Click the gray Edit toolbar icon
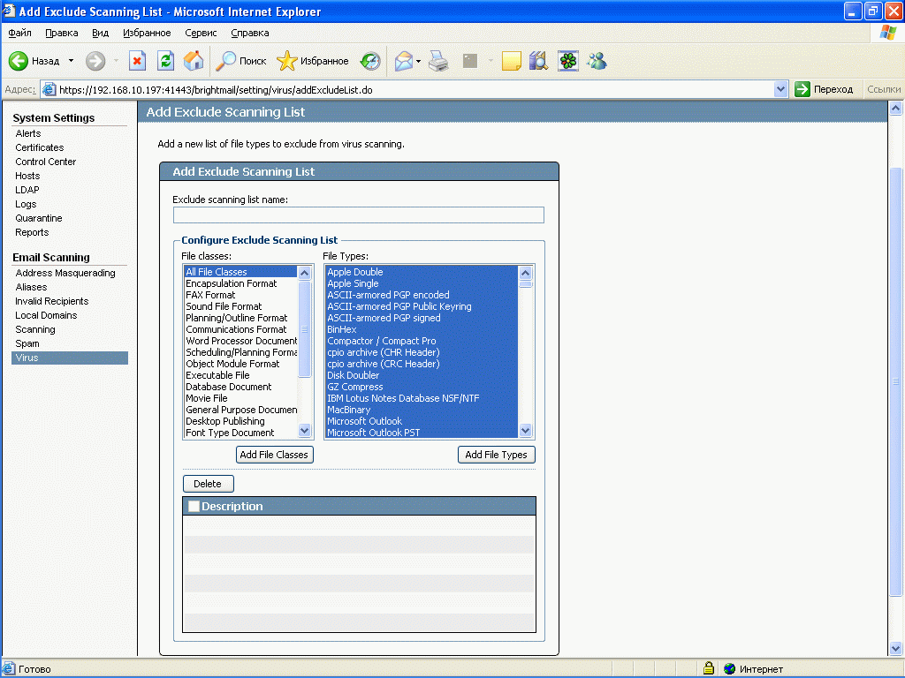This screenshot has width=905, height=678. [470, 61]
